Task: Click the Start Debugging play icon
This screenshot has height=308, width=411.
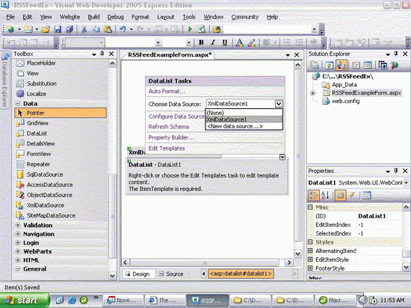Action: (190, 29)
